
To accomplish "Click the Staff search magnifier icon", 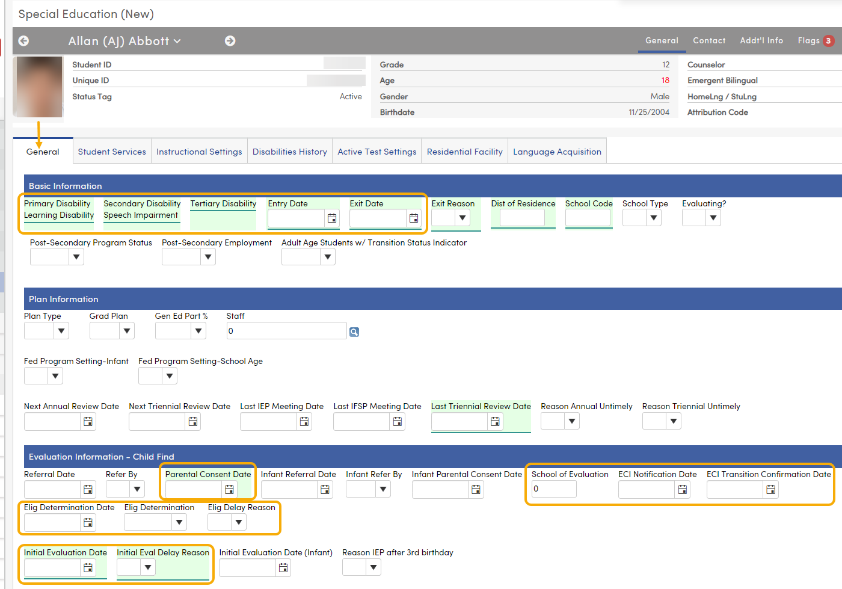I will coord(354,330).
